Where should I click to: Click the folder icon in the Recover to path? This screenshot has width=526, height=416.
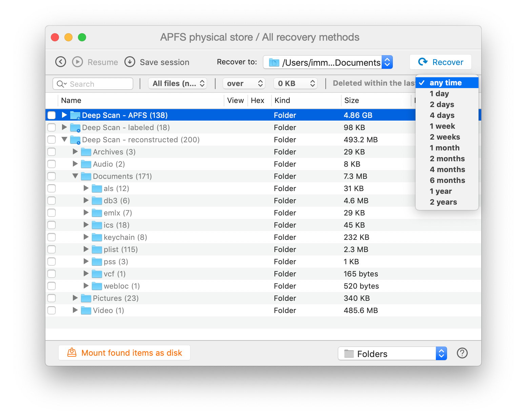point(274,62)
